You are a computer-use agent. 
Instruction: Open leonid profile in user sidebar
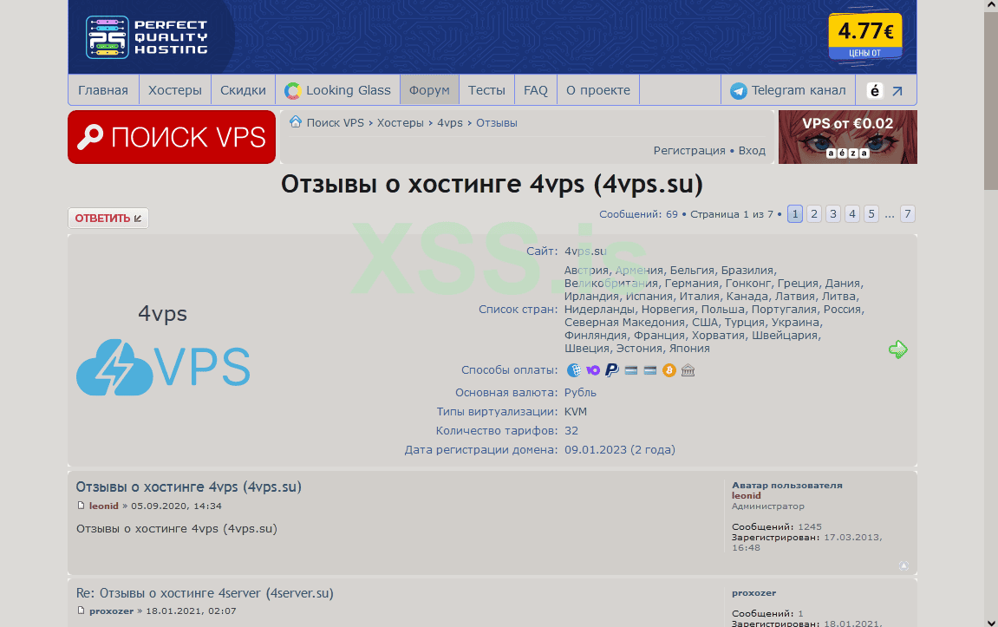(x=747, y=495)
